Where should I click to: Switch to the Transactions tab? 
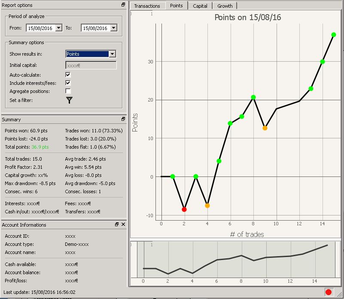[147, 6]
